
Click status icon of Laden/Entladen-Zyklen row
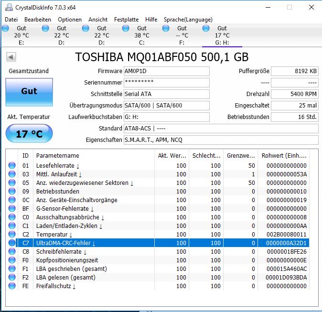12,226
